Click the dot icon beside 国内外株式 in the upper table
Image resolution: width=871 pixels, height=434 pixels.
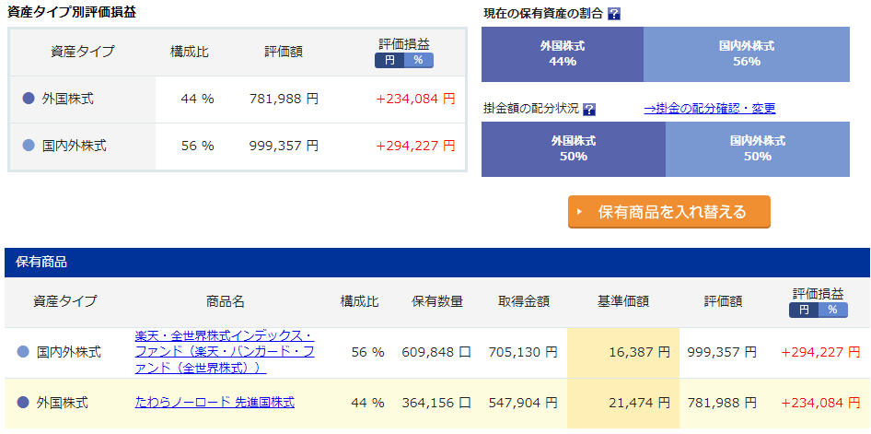pos(29,146)
